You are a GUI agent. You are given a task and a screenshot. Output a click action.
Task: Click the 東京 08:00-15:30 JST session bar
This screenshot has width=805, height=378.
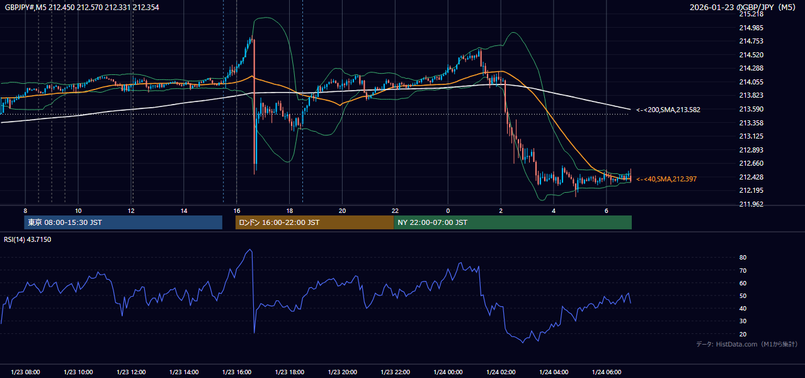tap(123, 222)
